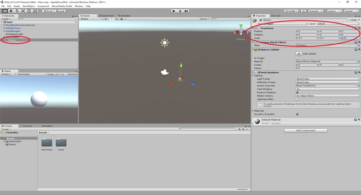Expand the Materials section

click(x=253, y=111)
